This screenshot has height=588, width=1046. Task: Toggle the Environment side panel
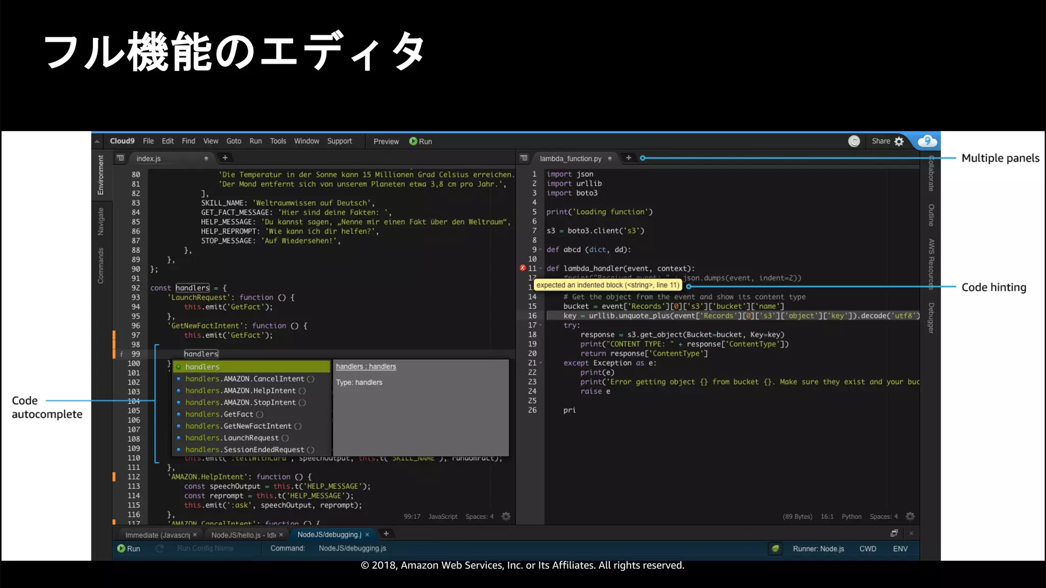(x=101, y=175)
